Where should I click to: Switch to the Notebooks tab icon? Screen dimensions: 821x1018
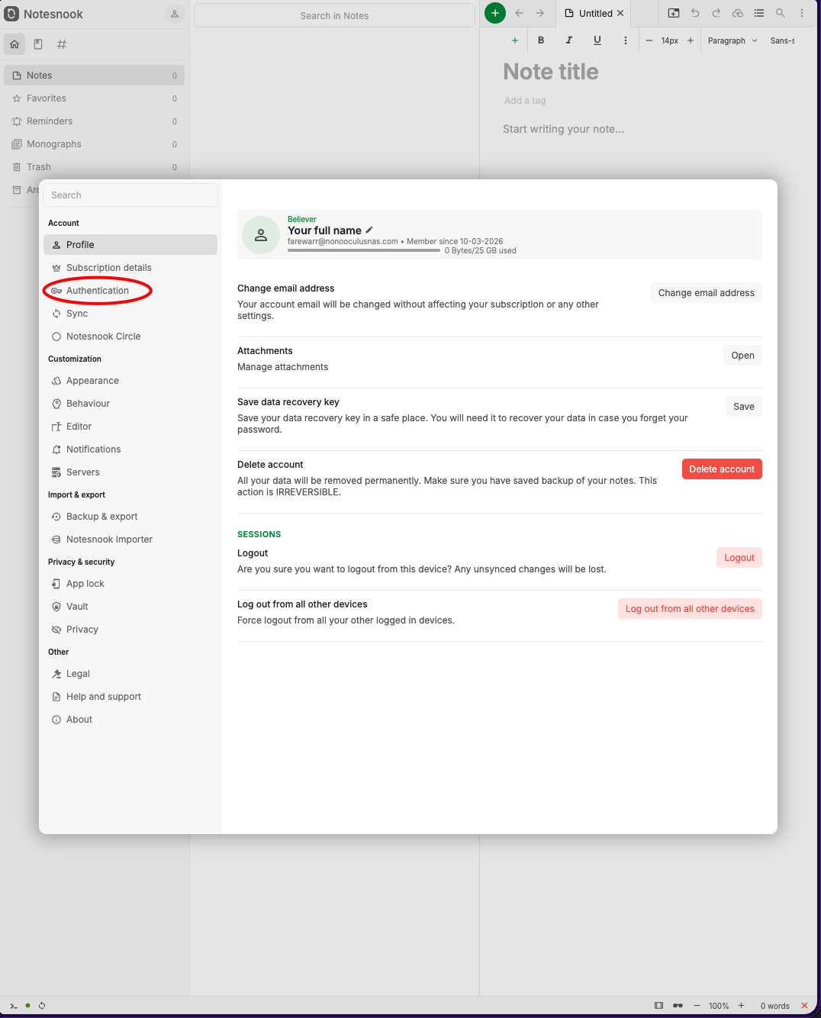coord(38,44)
